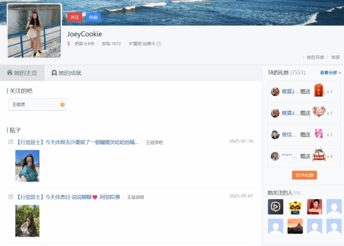Image resolution: width=344 pixels, height=246 pixels.
Task: Switch to the 她的成就 tab
Action: pos(66,73)
